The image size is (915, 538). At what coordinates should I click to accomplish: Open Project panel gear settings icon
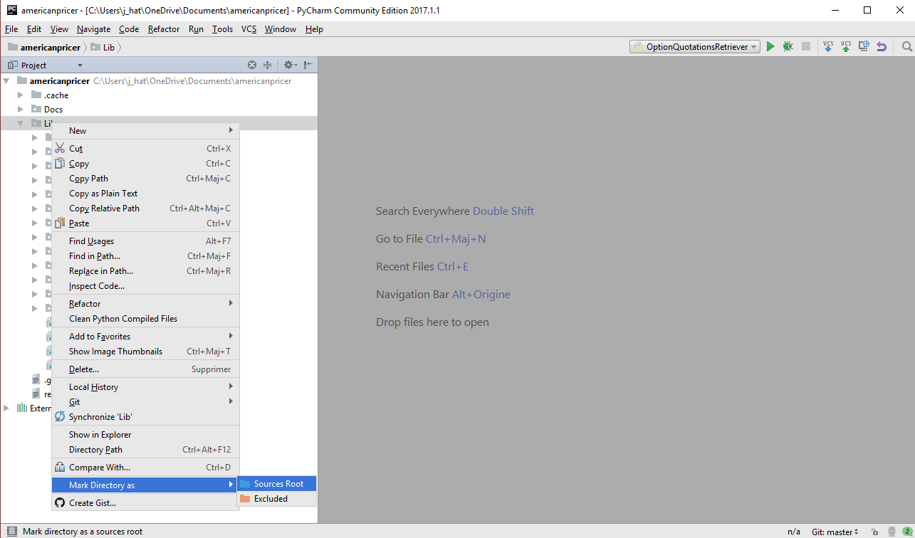(x=290, y=65)
